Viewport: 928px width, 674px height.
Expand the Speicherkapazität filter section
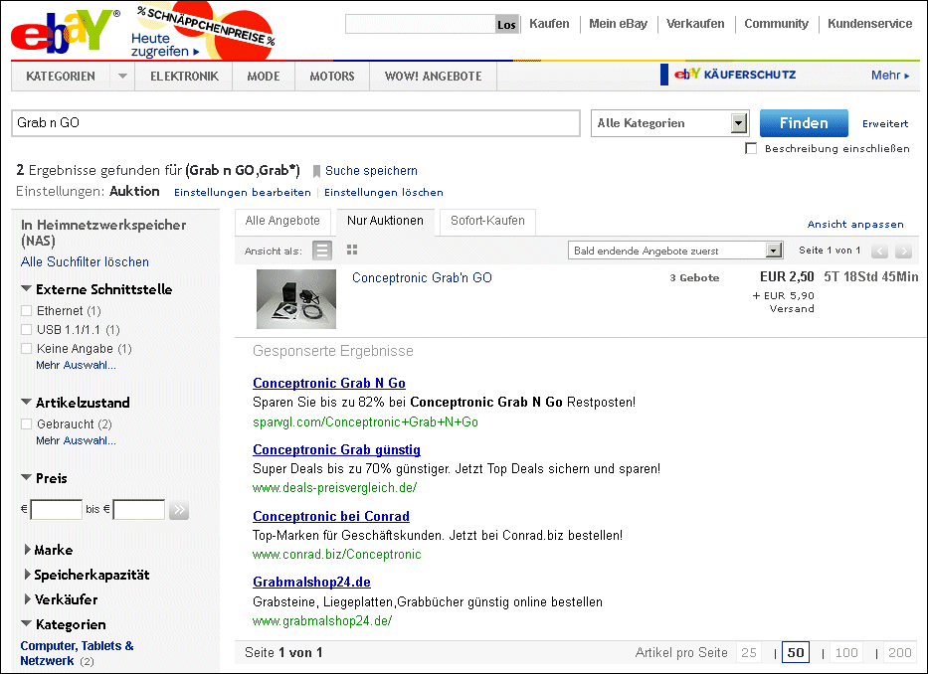(x=27, y=574)
